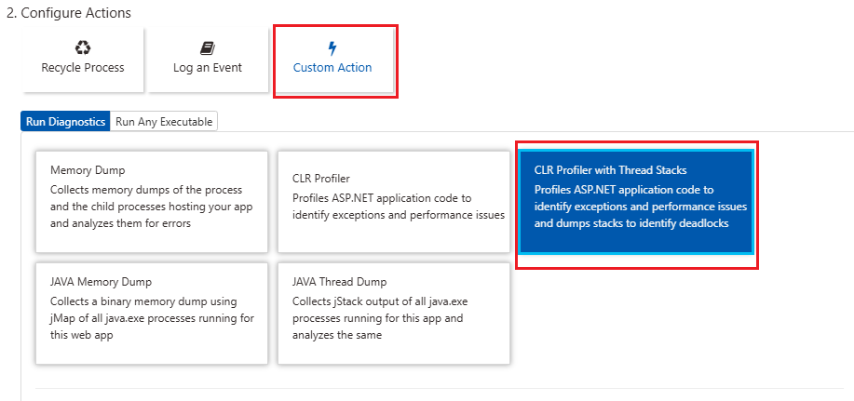
Task: Switch to the Run Diagnostics tab
Action: coord(65,122)
